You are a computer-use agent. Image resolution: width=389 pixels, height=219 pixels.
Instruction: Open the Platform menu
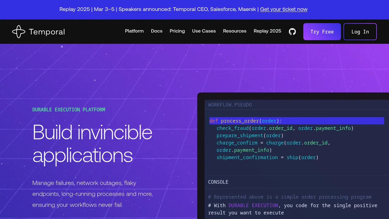coord(134,31)
